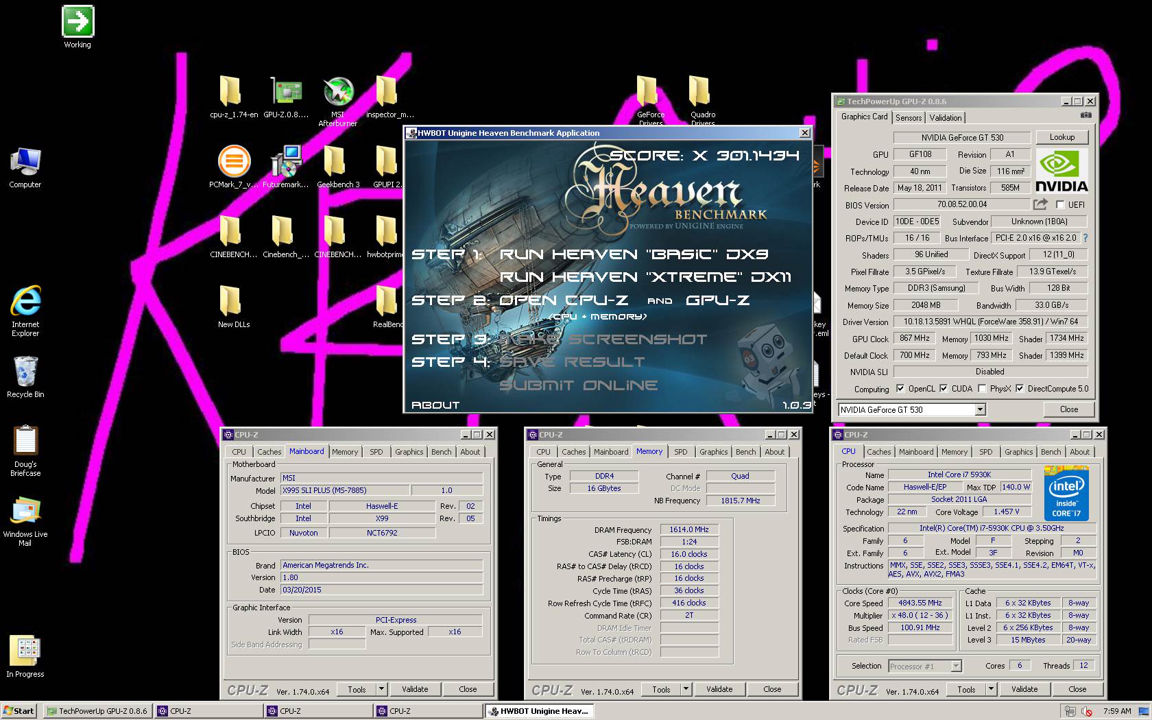
Task: Open the Recycle Bin
Action: tap(25, 372)
